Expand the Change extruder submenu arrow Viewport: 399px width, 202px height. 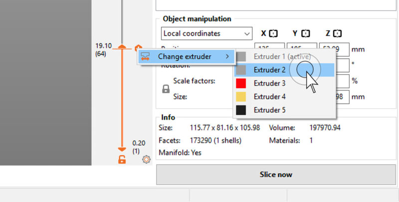(227, 57)
